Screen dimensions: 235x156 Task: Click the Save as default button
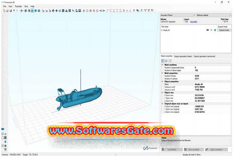click(194, 149)
